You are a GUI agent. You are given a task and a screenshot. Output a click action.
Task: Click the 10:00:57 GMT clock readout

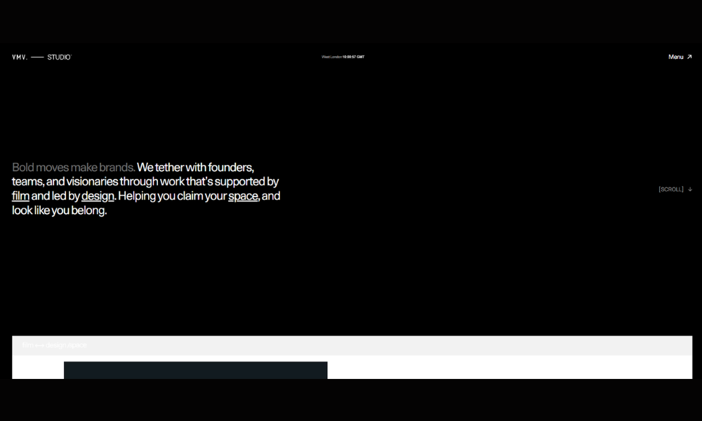pyautogui.click(x=353, y=57)
